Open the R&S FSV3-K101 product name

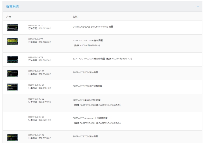[36, 85]
